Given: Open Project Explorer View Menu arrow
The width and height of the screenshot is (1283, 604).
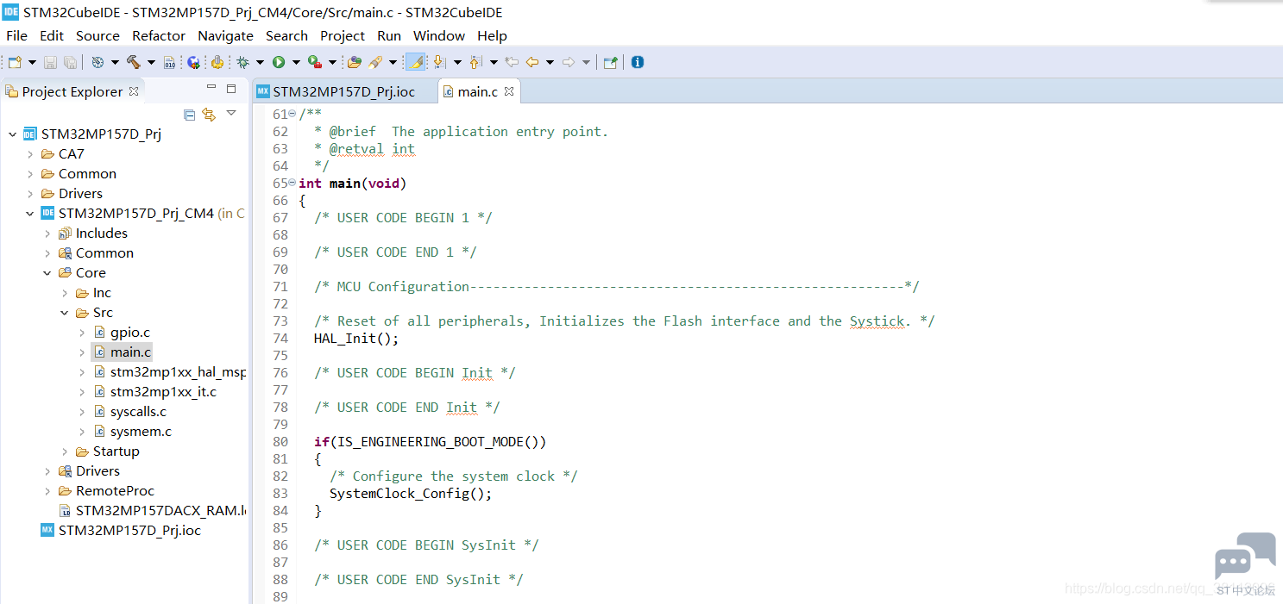Looking at the screenshot, I should 231,113.
